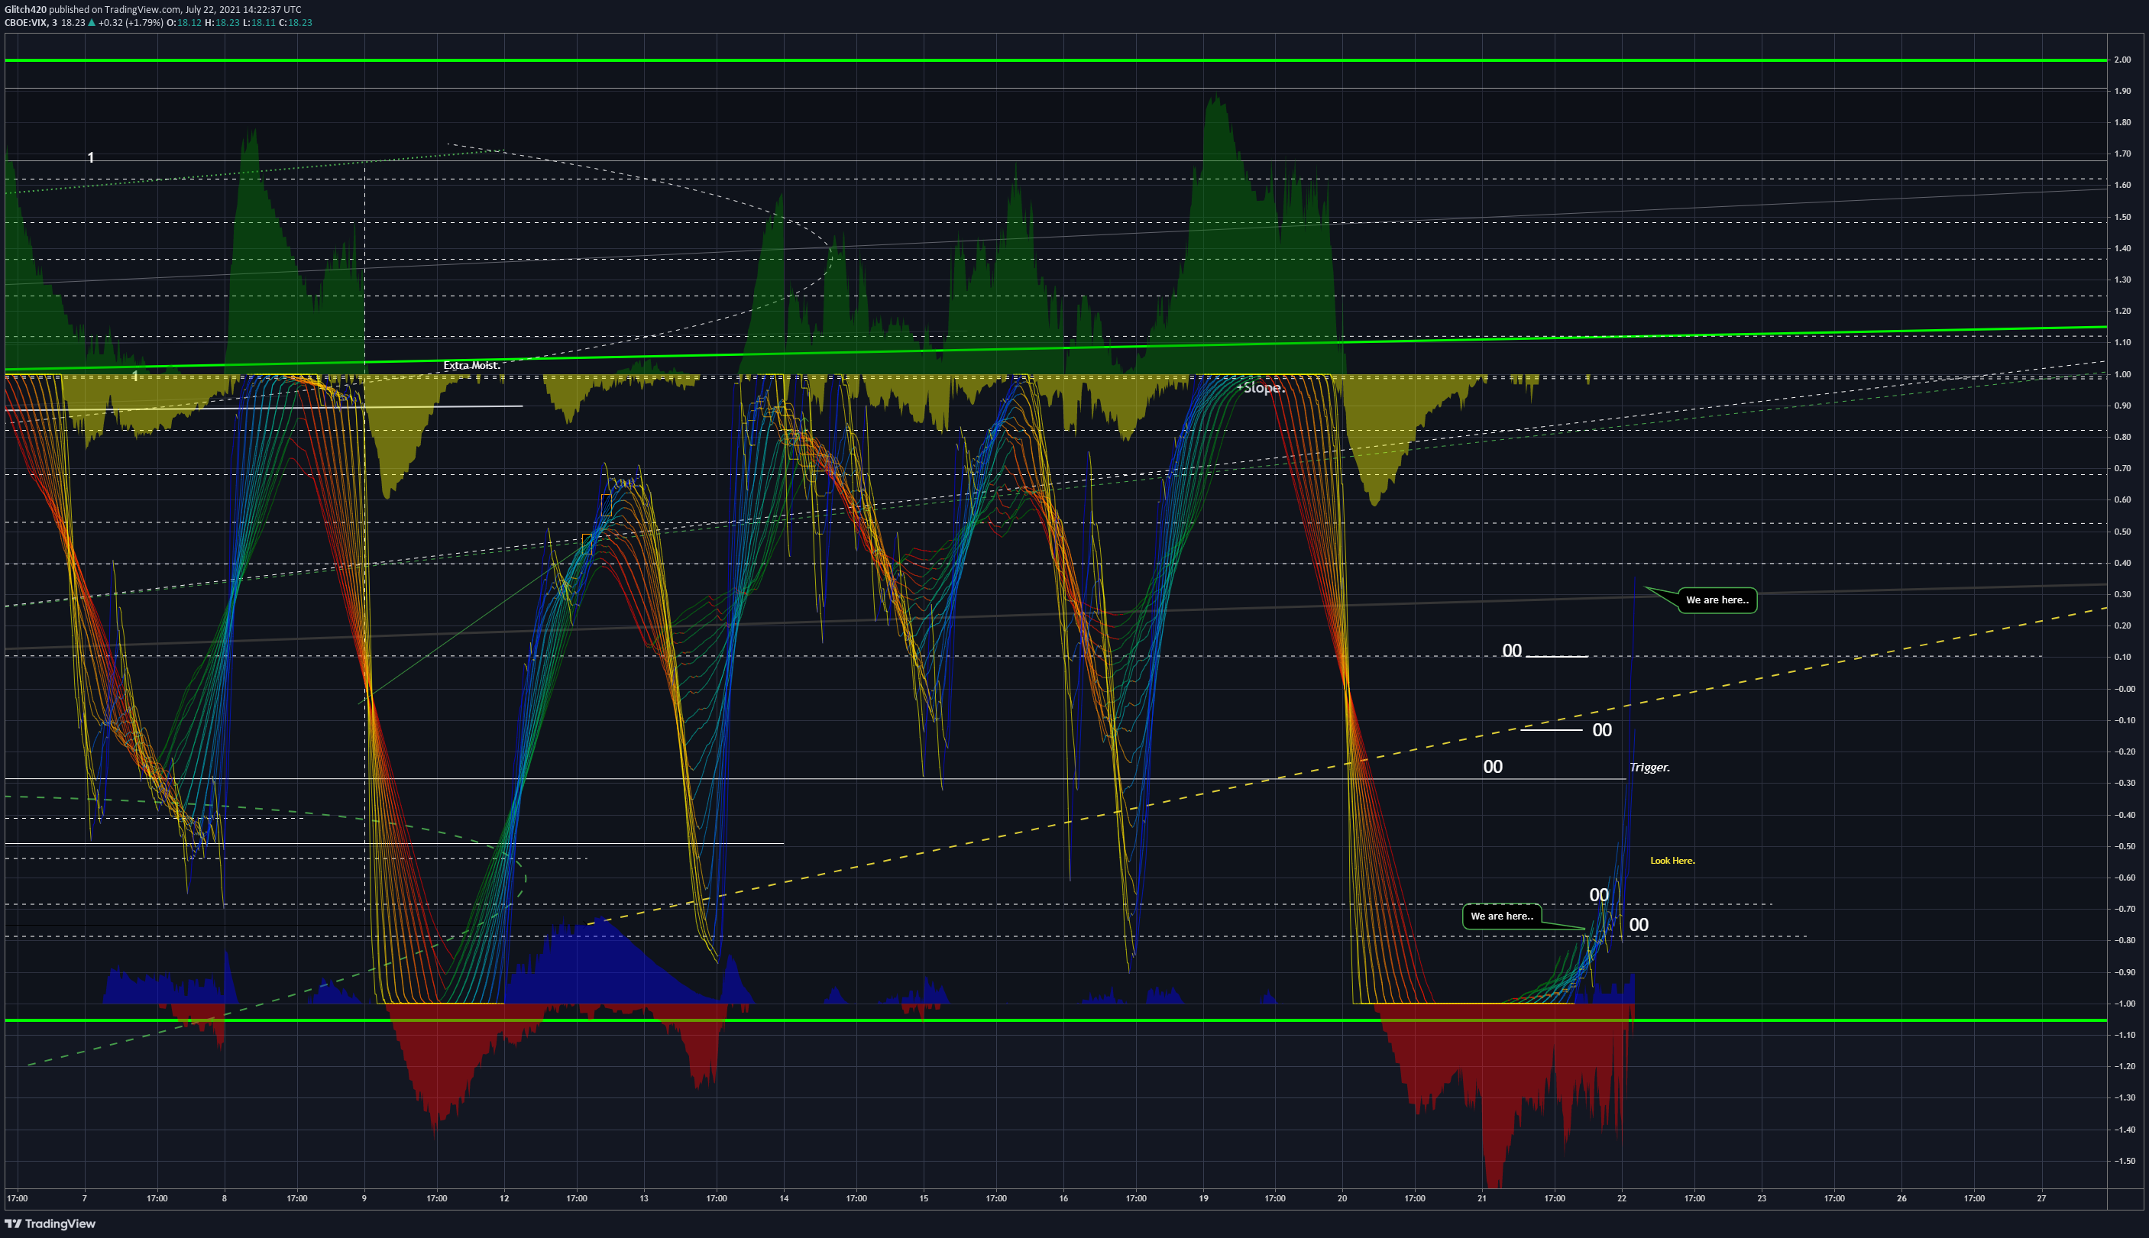Click date 16 on time axis
2149x1238 pixels.
[x=1063, y=1198]
